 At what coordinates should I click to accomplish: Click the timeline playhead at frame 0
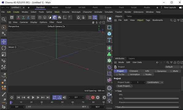11,102
